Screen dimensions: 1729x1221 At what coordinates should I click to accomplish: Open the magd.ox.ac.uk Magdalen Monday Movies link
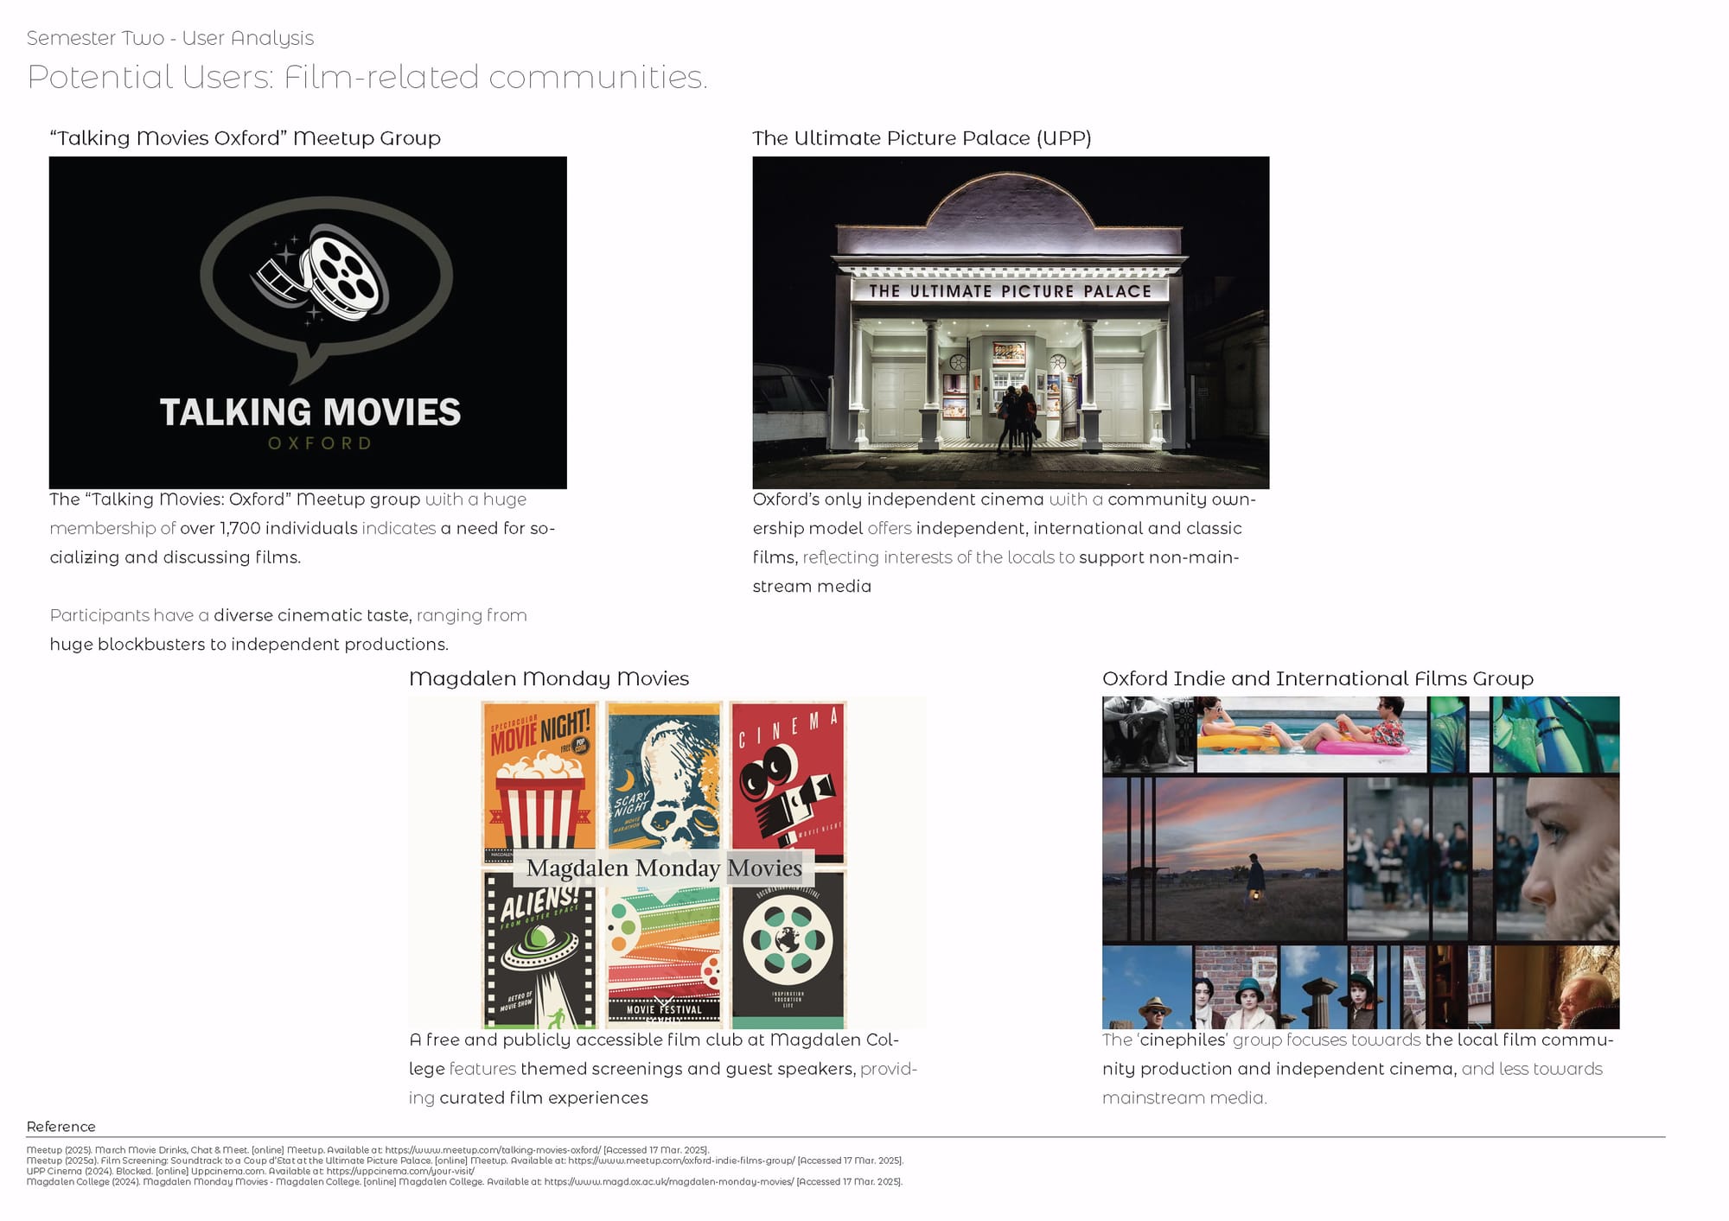(x=668, y=1181)
